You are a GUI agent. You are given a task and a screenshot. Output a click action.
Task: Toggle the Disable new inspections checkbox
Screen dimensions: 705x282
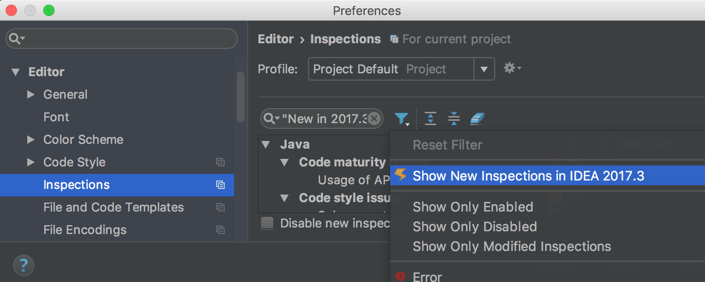[x=267, y=223]
